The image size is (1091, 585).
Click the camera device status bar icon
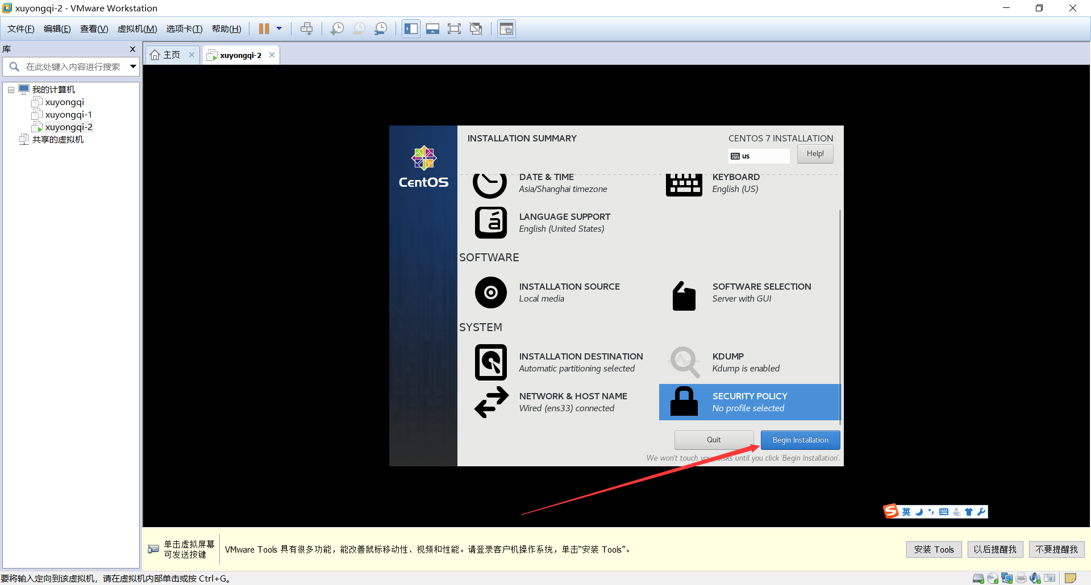point(1050,578)
